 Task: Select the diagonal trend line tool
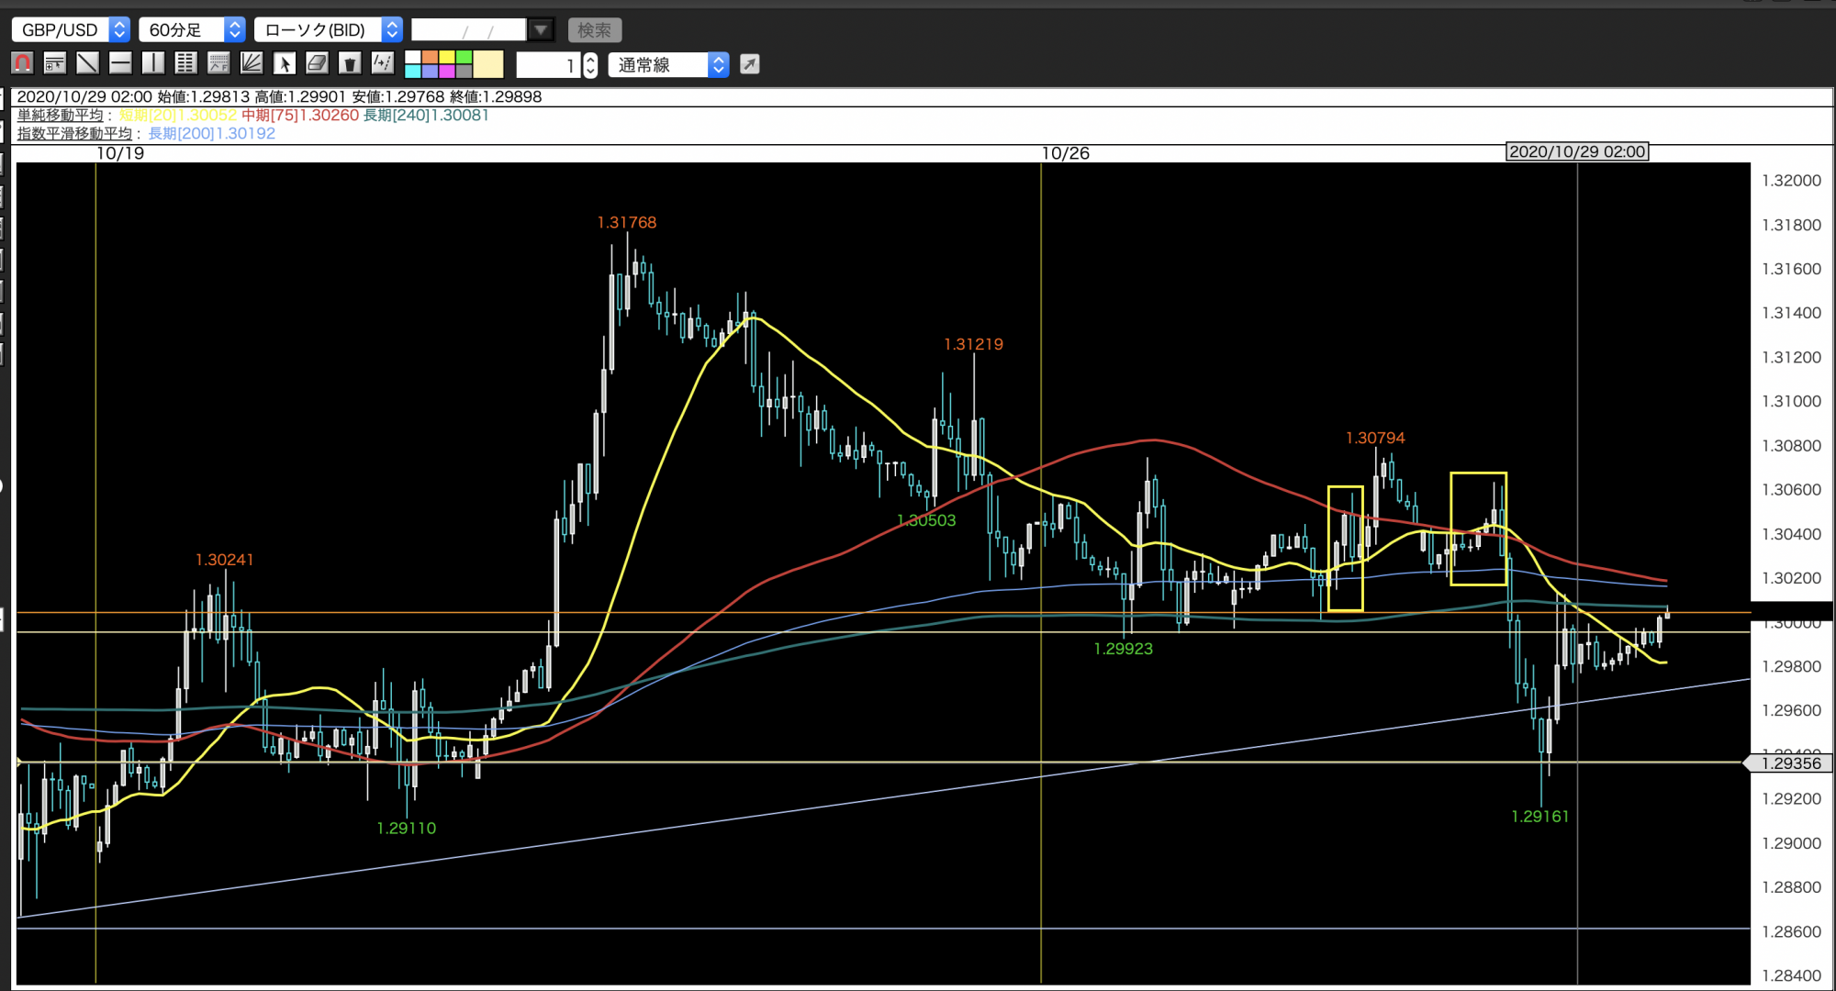88,63
